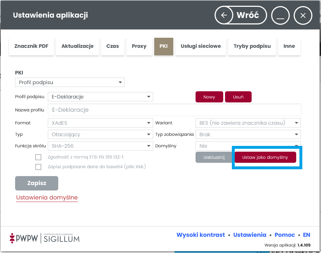Enable Wysoki kontrast mode link
The width and height of the screenshot is (321, 253).
pos(201,235)
